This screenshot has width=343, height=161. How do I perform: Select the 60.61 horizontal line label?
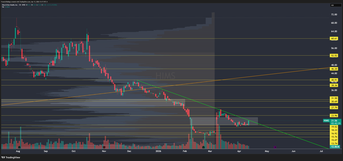(334, 38)
